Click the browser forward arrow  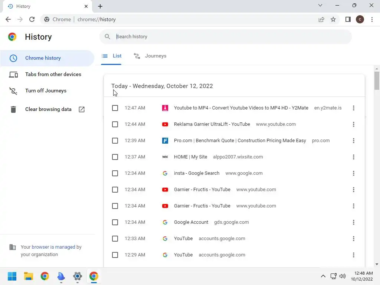pos(20,19)
